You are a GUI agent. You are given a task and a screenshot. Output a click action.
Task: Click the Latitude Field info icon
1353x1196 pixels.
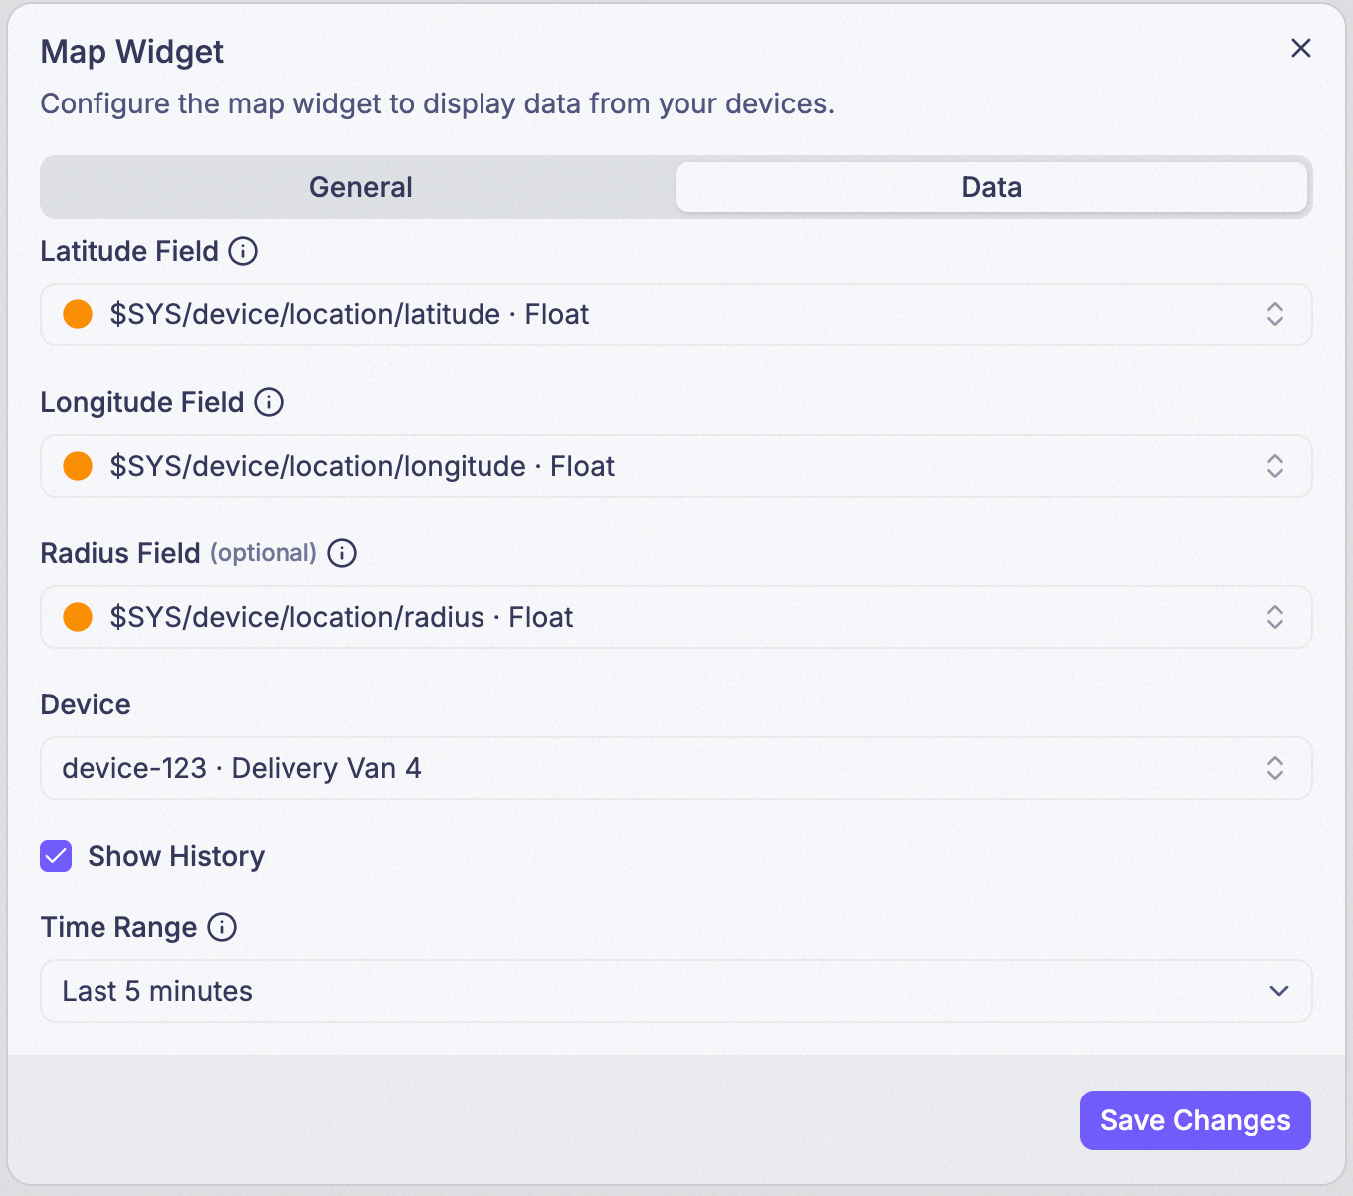click(x=243, y=251)
